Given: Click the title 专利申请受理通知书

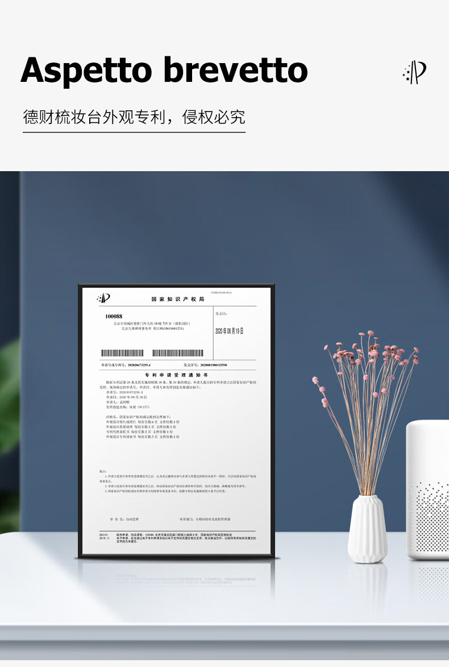Looking at the screenshot, I should pos(176,375).
